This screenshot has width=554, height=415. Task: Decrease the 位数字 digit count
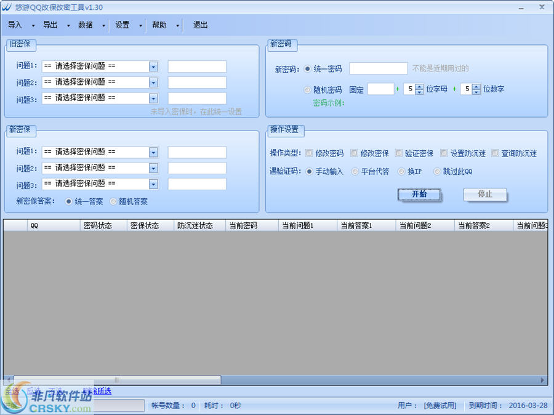476,92
